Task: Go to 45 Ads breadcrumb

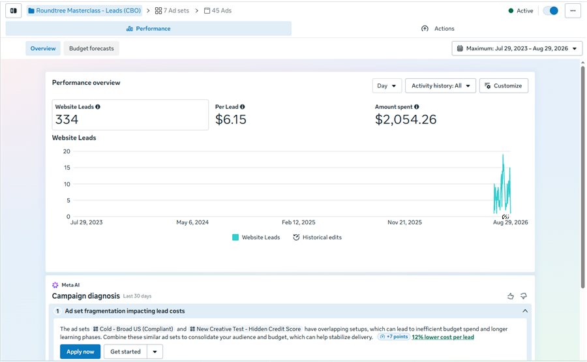Action: click(x=218, y=10)
